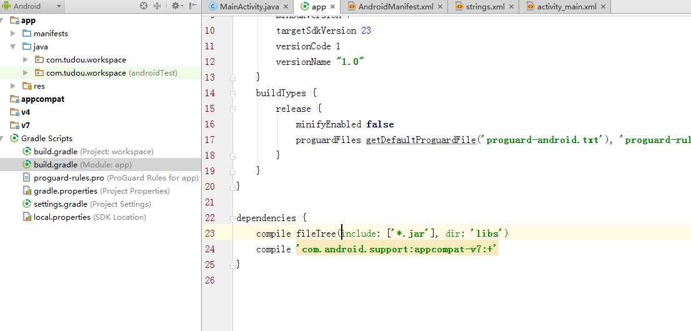Close the activity_main.xml tab
The height and width of the screenshot is (331, 691).
(x=604, y=7)
